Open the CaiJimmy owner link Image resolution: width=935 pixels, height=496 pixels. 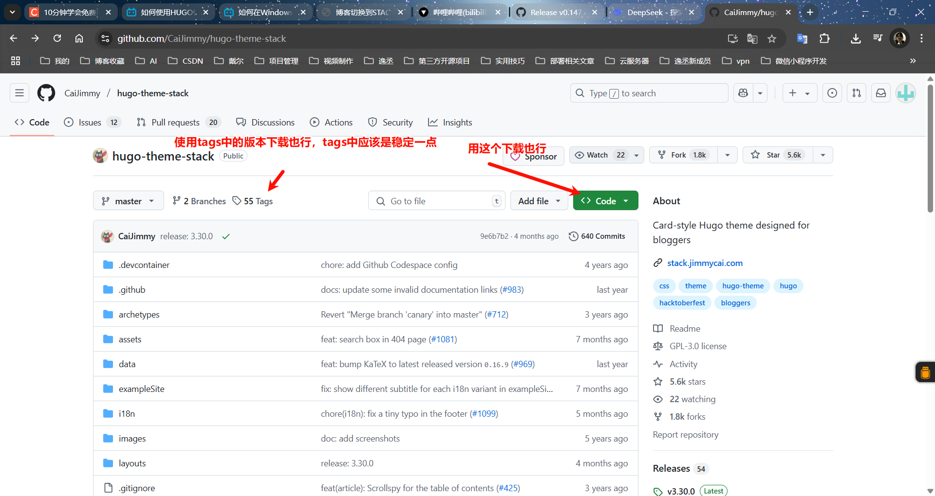82,93
